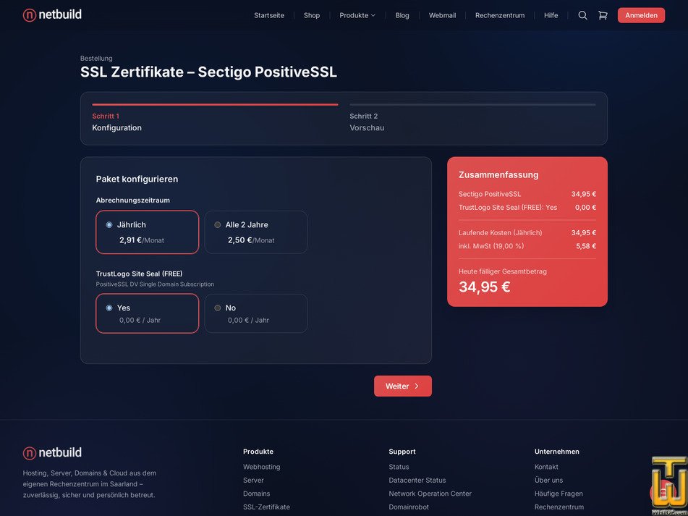Open Status footer link
This screenshot has width=688, height=516.
[399, 467]
